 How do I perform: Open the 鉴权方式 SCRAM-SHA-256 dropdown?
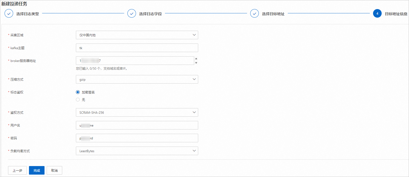tap(137, 112)
